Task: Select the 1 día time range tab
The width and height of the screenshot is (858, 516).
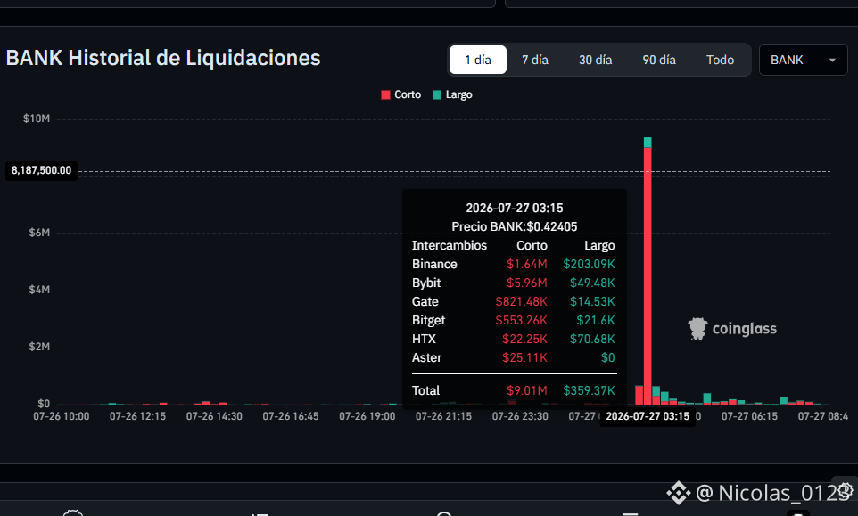Action: click(x=478, y=60)
